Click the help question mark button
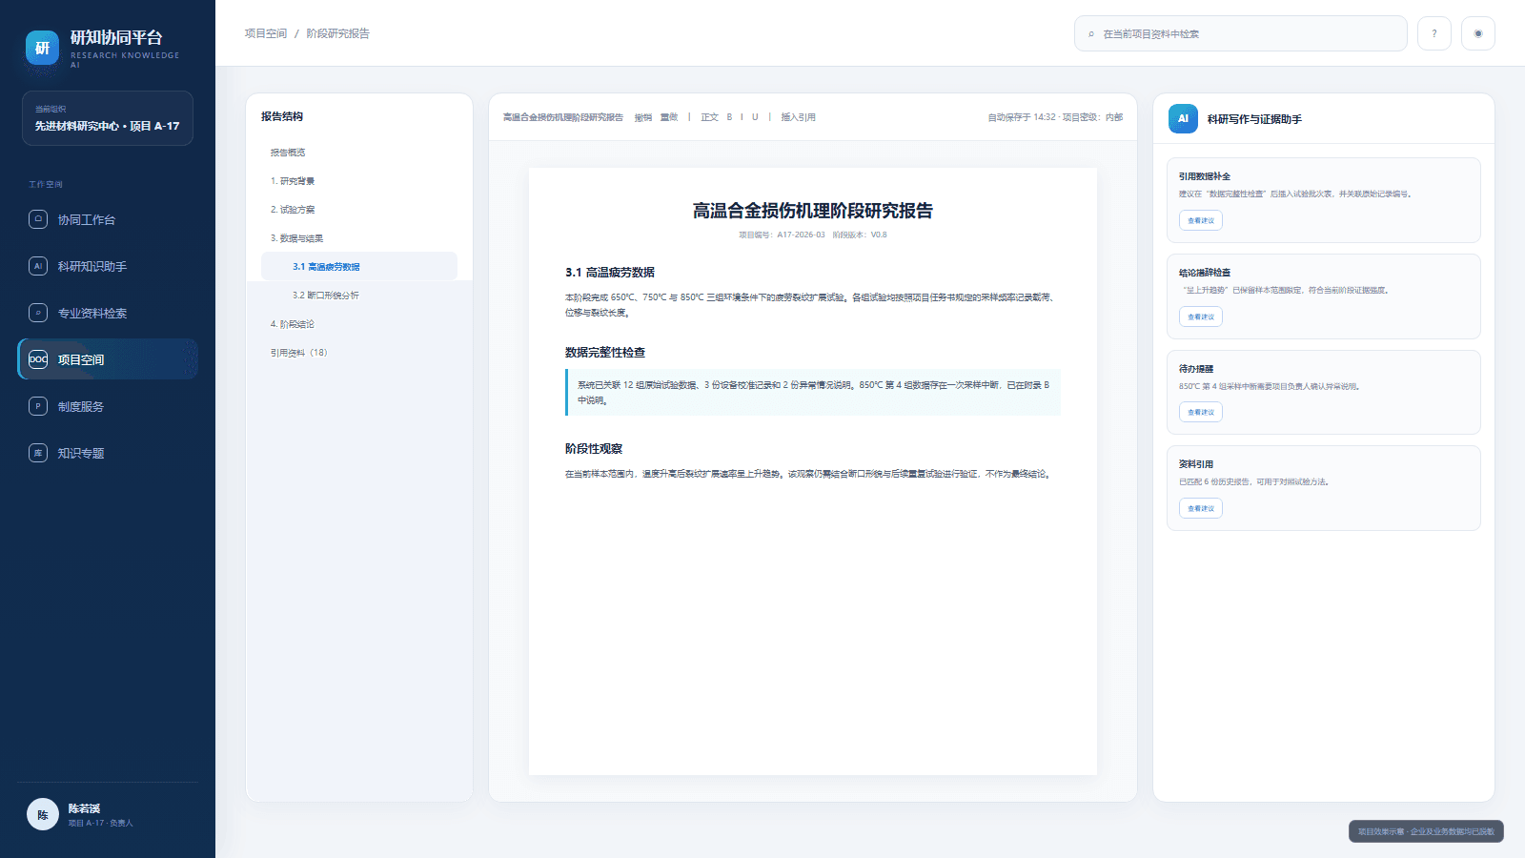 [1434, 33]
